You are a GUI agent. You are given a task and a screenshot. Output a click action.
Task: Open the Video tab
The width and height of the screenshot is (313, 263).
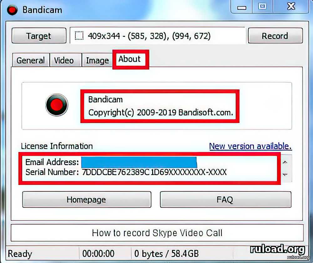pyautogui.click(x=66, y=60)
